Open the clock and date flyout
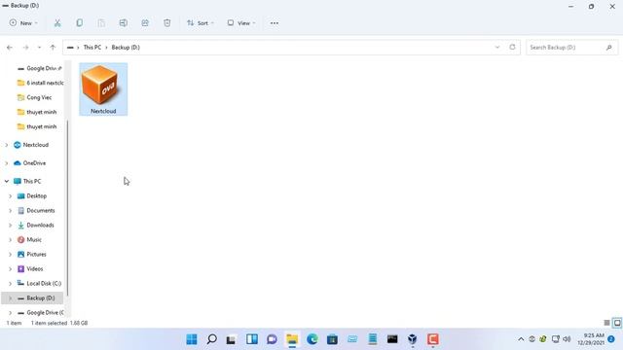The image size is (623, 350). click(x=591, y=339)
